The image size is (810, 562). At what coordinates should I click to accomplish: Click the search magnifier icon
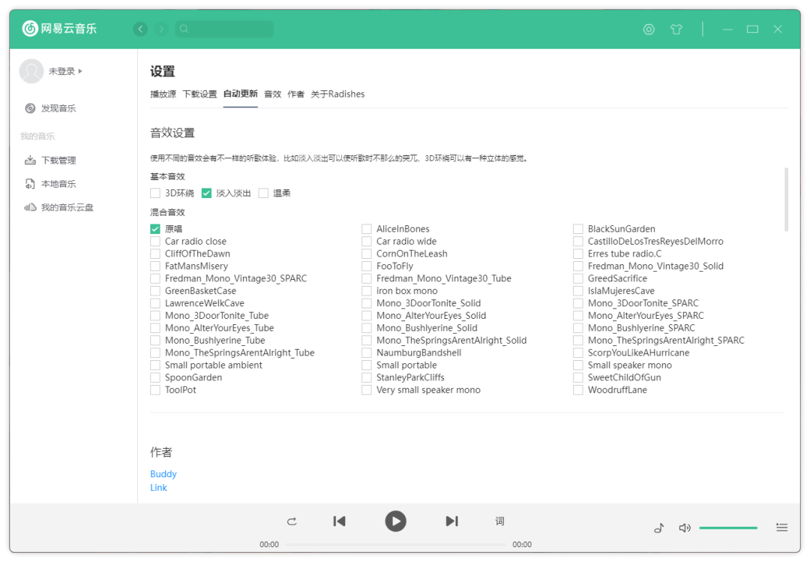pyautogui.click(x=184, y=29)
